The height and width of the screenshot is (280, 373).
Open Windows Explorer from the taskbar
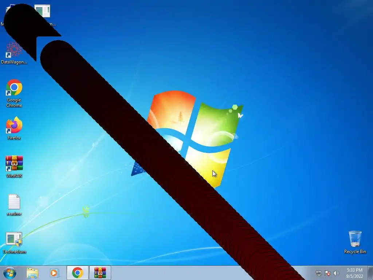click(x=32, y=273)
